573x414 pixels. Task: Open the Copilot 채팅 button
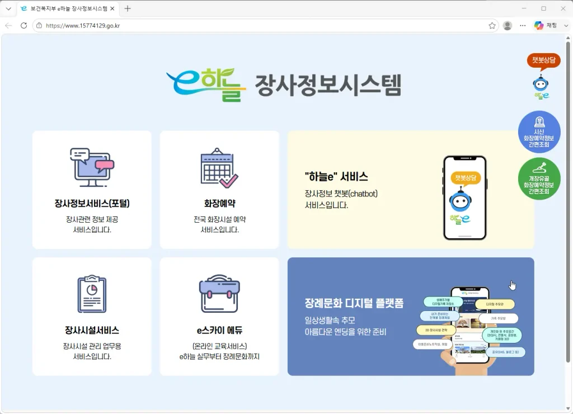pos(545,26)
